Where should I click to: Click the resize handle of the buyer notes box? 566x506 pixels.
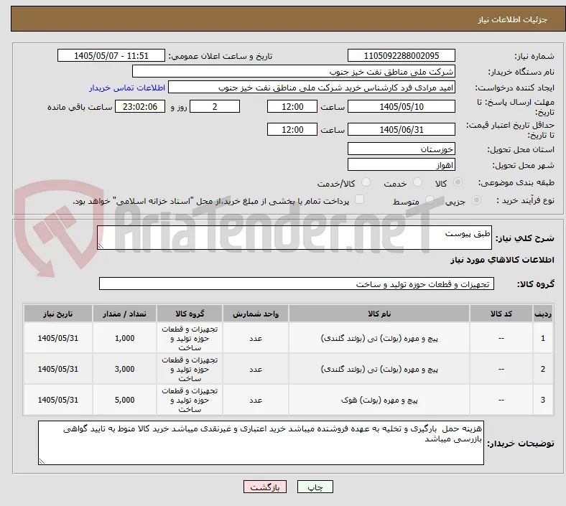pos(42,461)
